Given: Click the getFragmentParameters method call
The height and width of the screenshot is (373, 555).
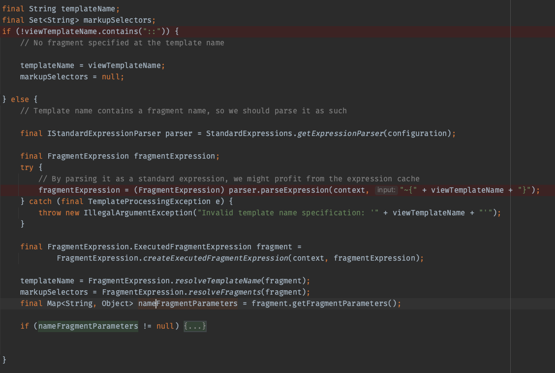Looking at the screenshot, I should point(338,304).
